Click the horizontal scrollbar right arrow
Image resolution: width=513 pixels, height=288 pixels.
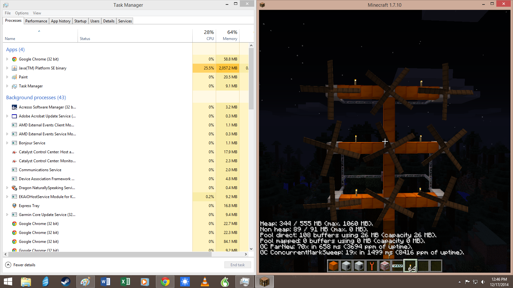[246, 254]
